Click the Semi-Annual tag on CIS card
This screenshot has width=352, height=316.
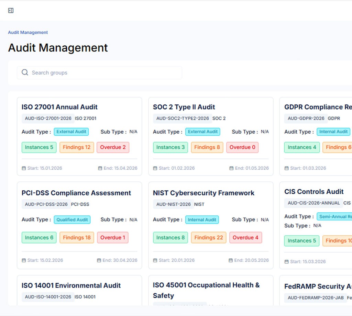pyautogui.click(x=334, y=216)
